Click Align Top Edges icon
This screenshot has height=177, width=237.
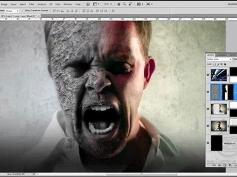(x=54, y=11)
